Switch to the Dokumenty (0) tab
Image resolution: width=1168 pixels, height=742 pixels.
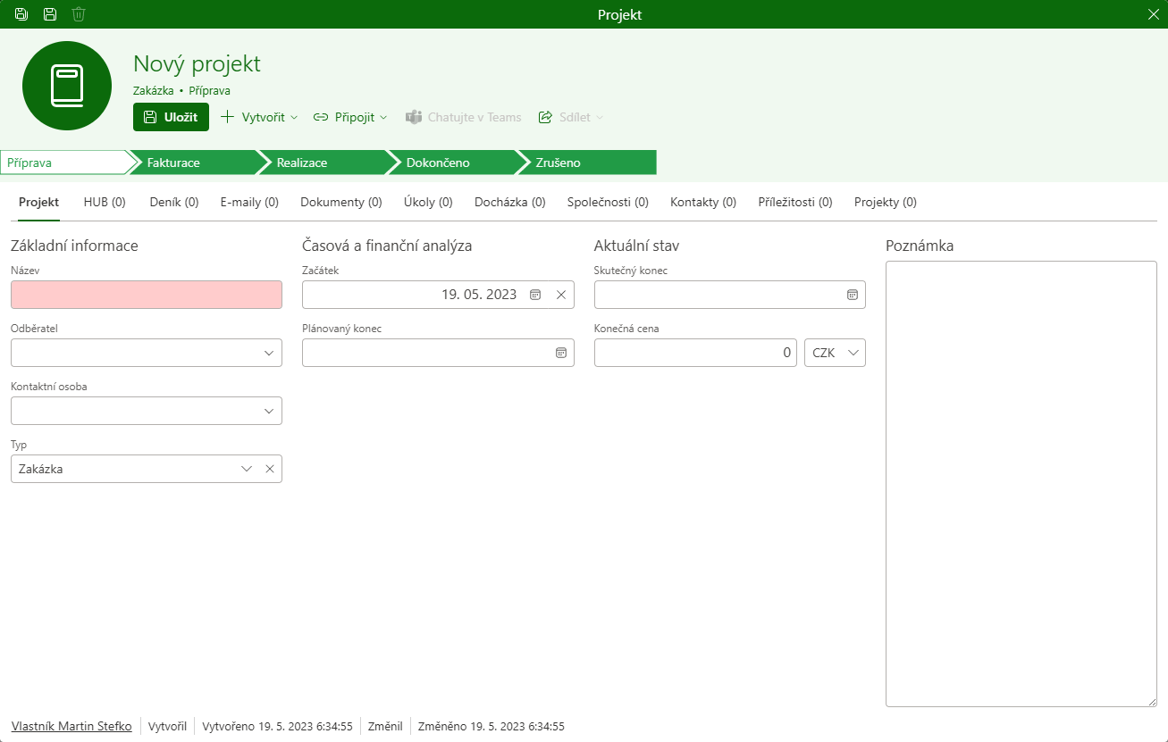tap(341, 203)
